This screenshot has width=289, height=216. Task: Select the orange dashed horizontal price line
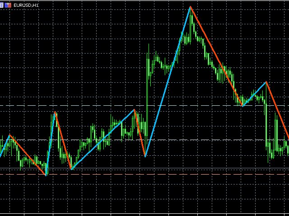click(144, 174)
